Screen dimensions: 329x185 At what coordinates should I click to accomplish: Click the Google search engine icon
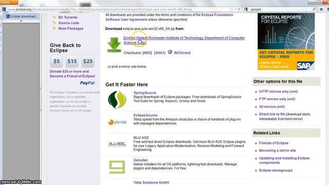pos(246,9)
